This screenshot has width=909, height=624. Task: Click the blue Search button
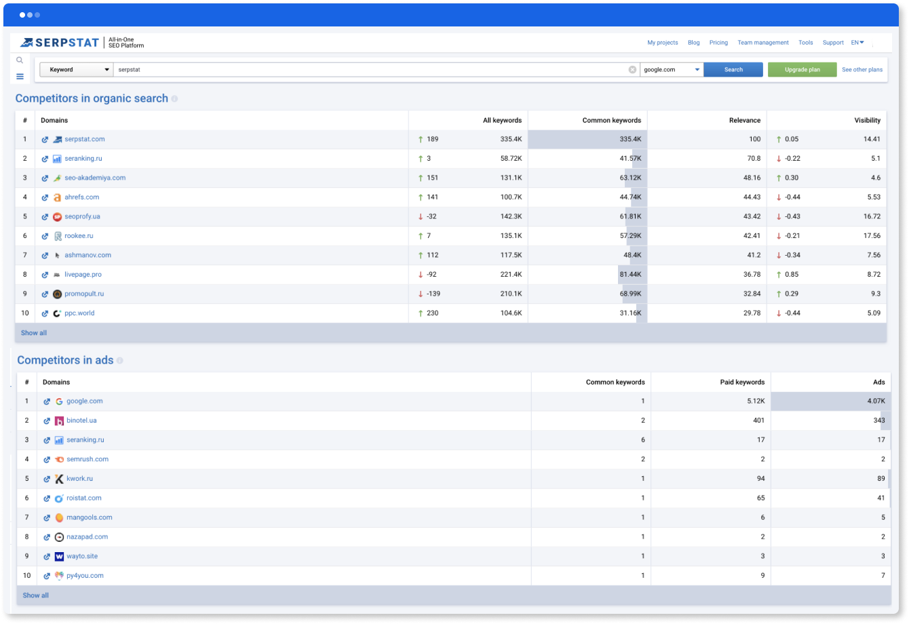tap(733, 70)
